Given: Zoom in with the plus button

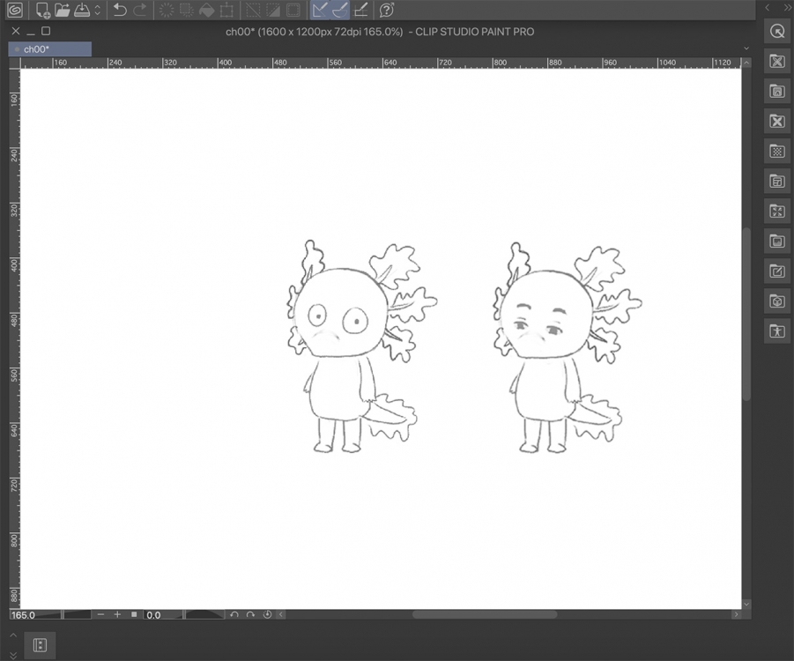Looking at the screenshot, I should [117, 614].
